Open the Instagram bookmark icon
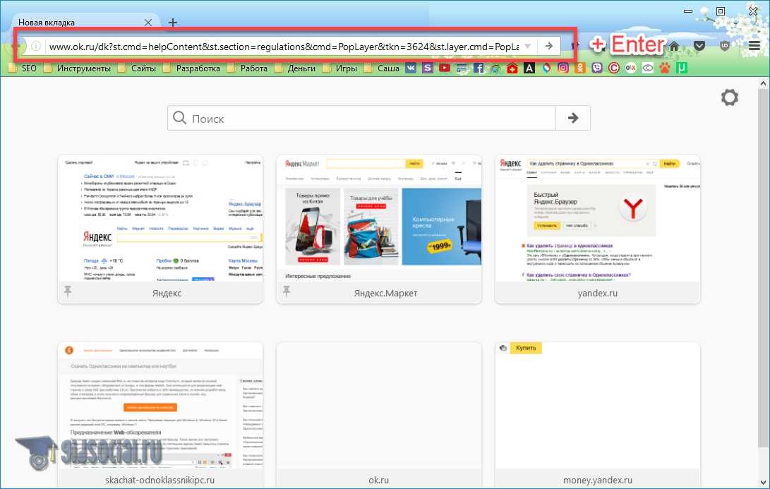This screenshot has width=770, height=489. click(563, 68)
